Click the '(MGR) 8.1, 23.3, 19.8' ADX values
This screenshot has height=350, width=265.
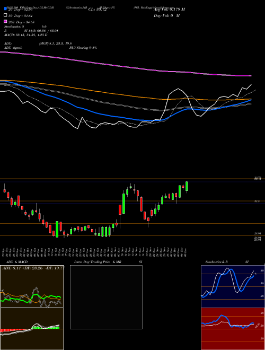coord(55,43)
